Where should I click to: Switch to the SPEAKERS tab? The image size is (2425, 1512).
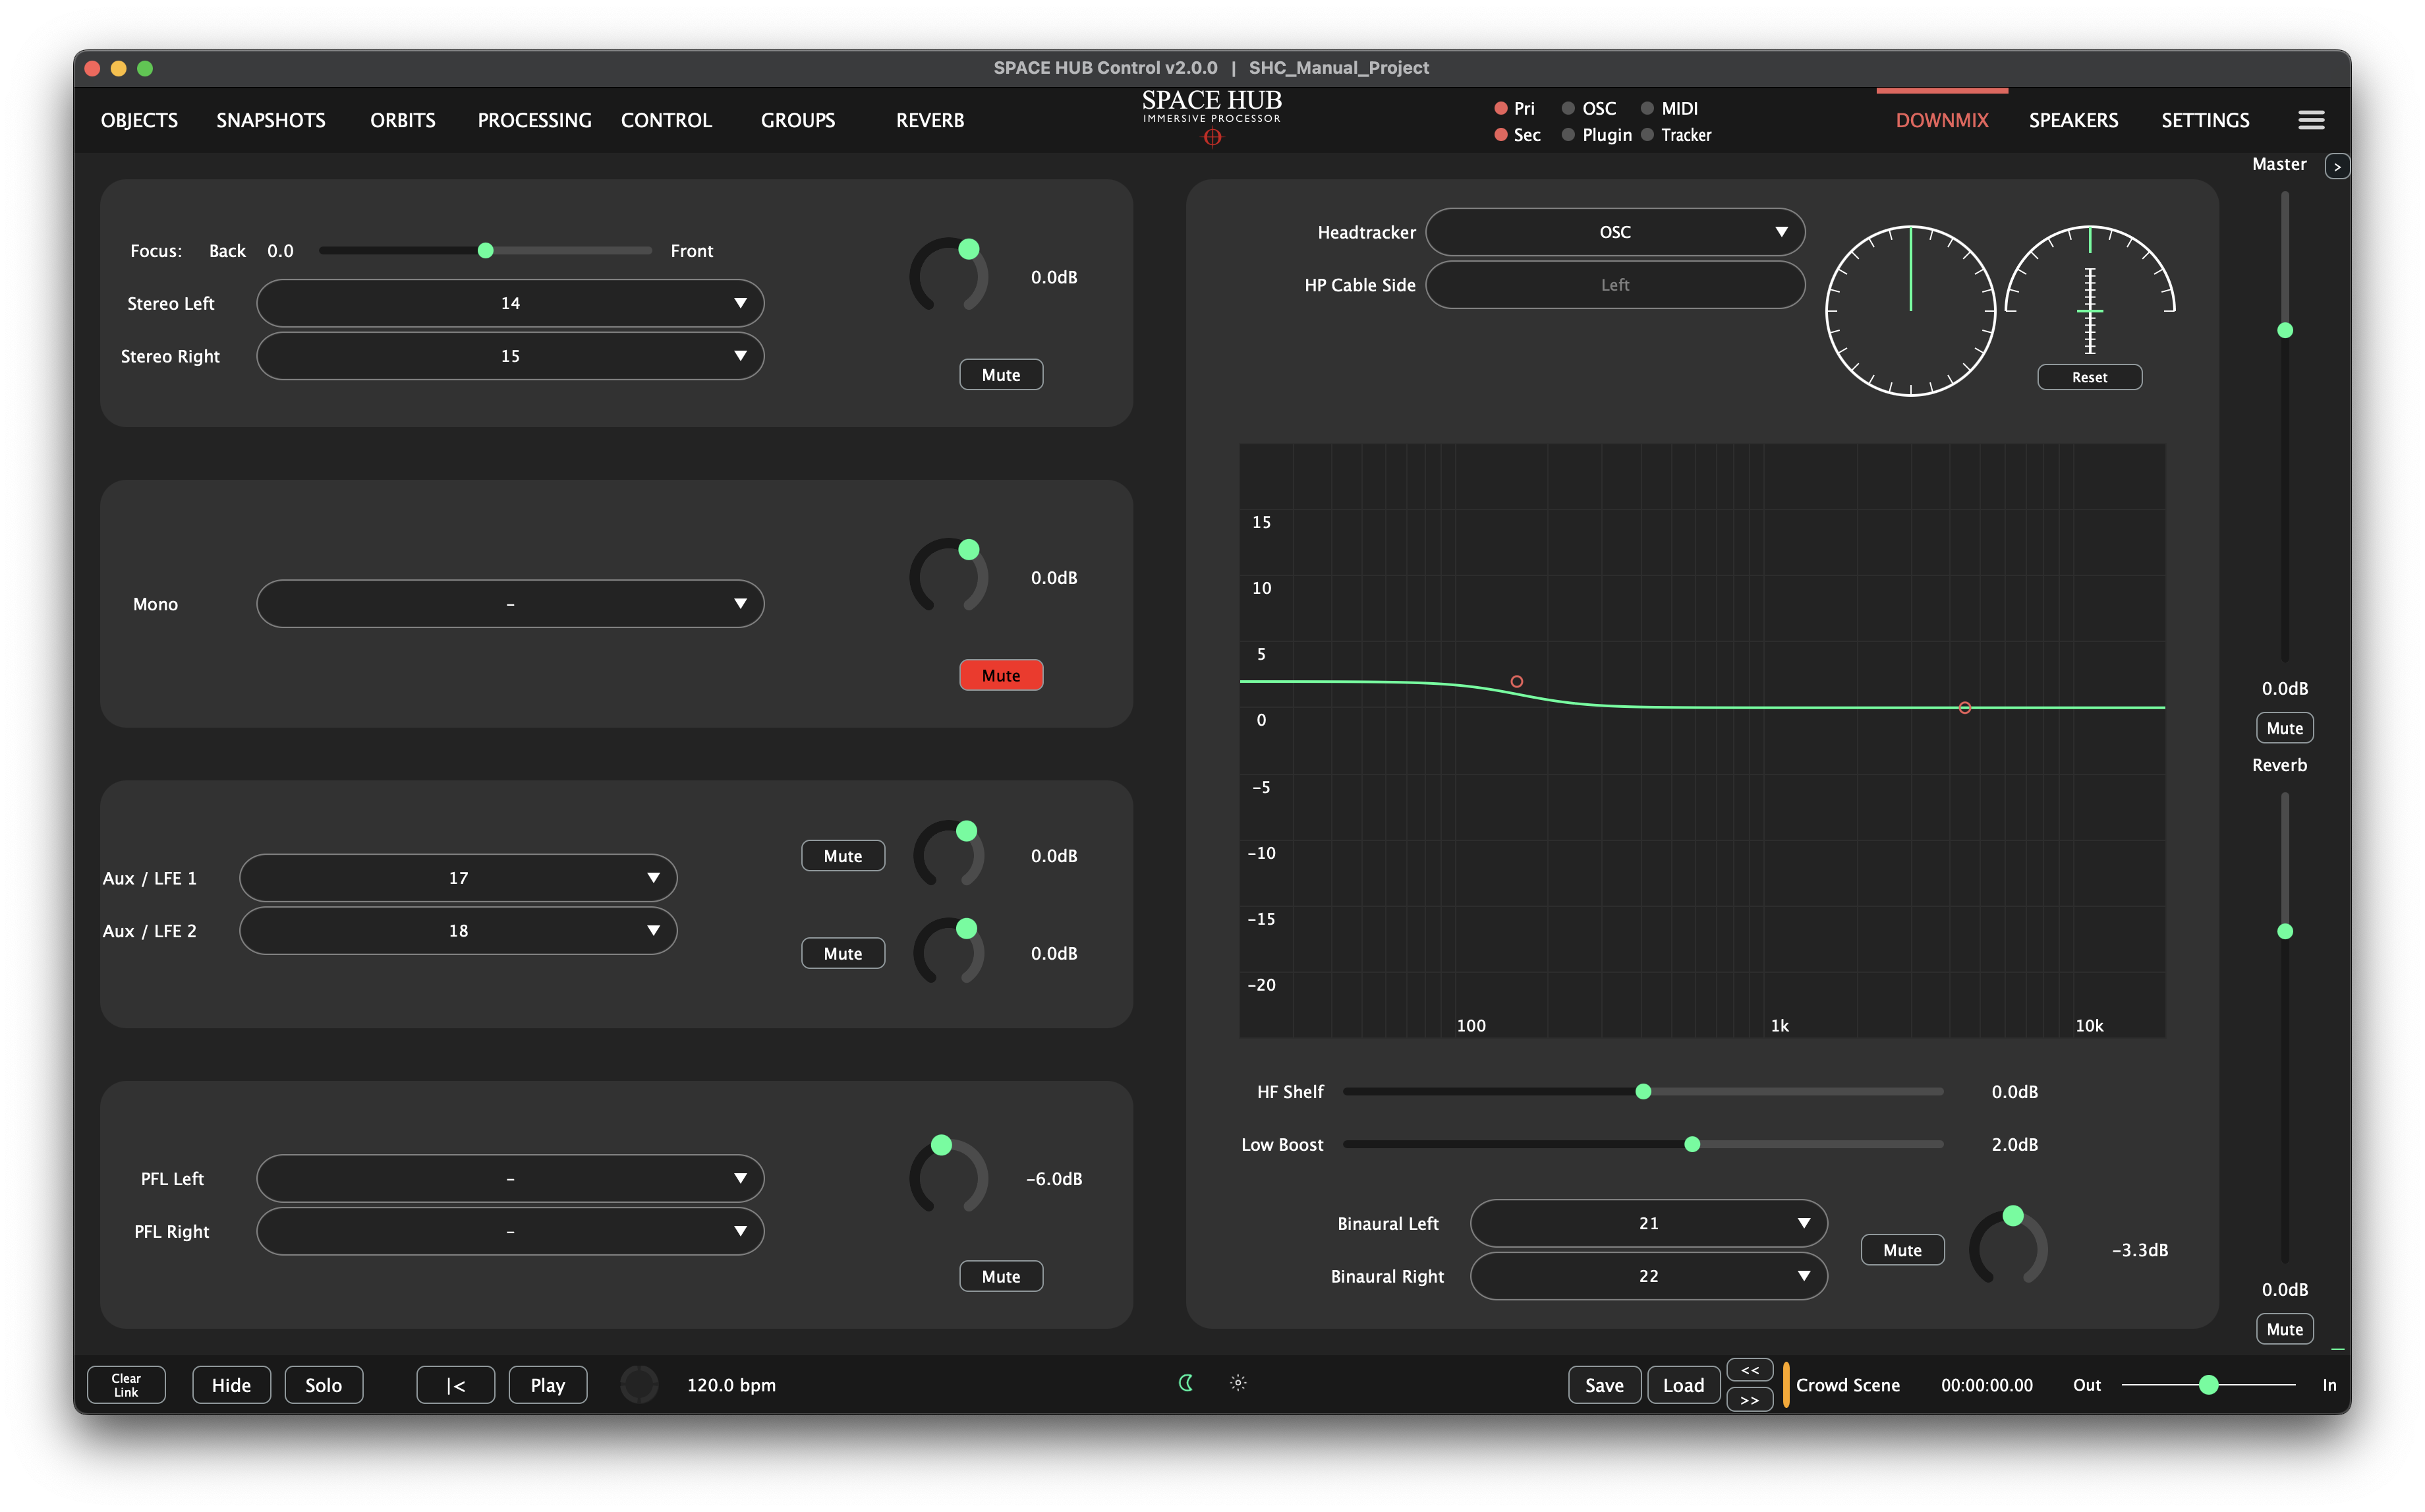point(2074,119)
